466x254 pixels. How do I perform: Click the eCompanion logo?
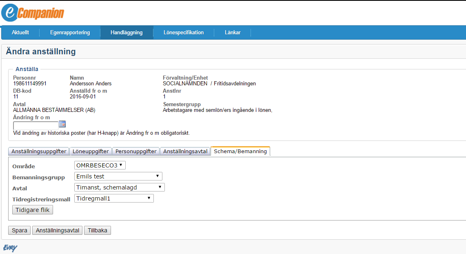33,13
